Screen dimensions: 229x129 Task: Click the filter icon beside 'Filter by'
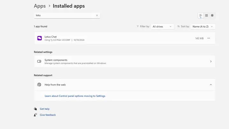click(x=138, y=26)
